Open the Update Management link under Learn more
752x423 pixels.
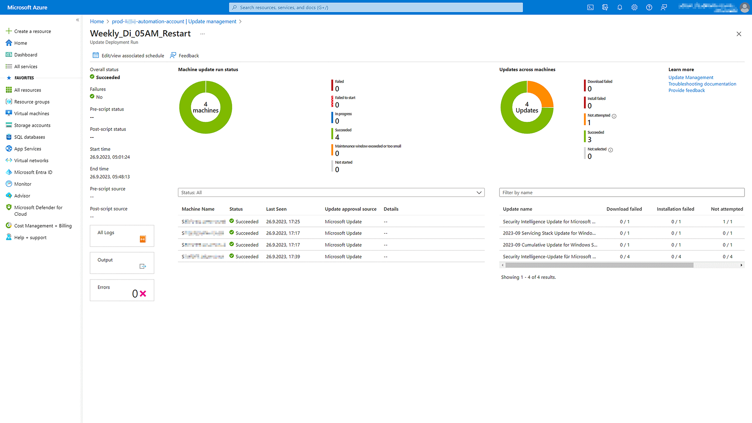691,77
